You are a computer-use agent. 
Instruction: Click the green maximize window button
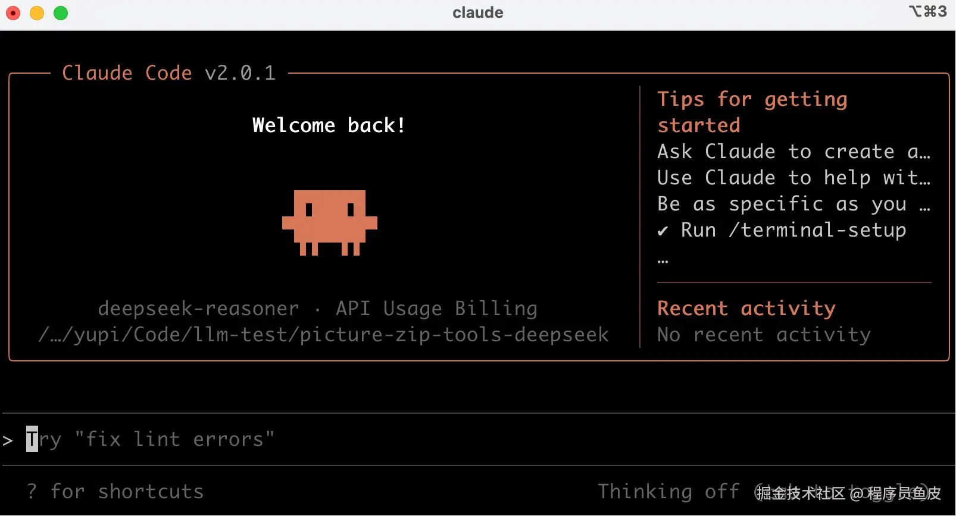[x=61, y=12]
